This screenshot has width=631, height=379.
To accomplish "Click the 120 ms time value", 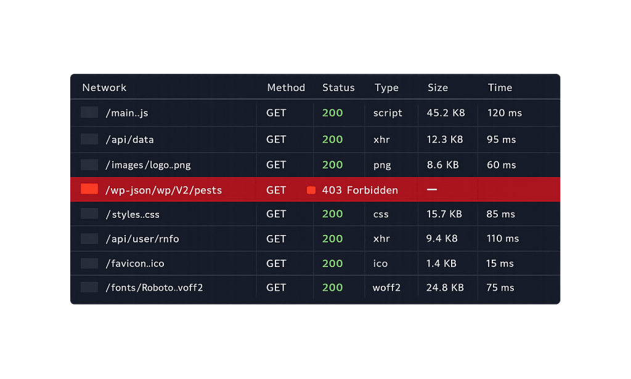I will click(x=505, y=113).
